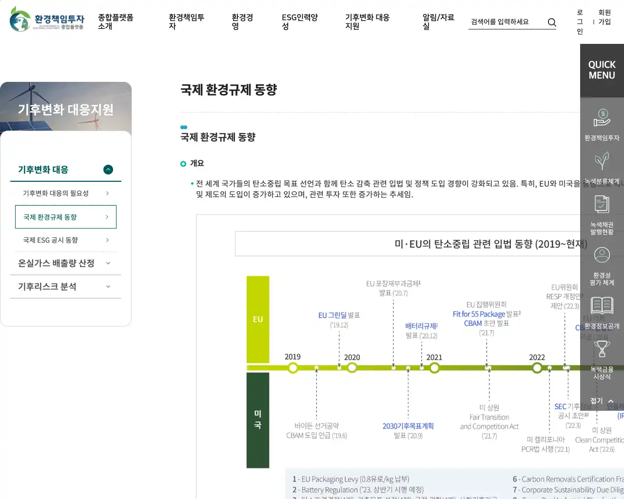Click the 회원가입 link

pos(604,17)
